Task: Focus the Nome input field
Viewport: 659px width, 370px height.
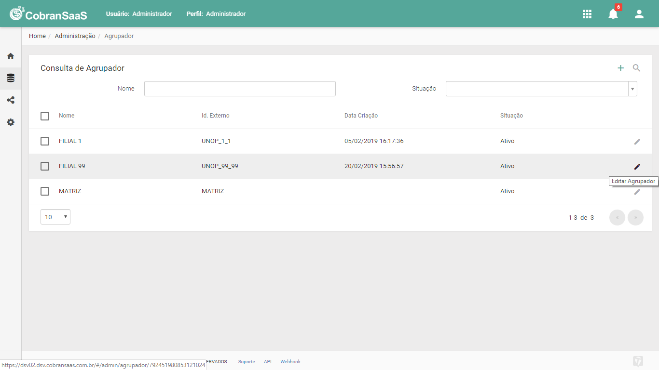Action: click(x=240, y=89)
